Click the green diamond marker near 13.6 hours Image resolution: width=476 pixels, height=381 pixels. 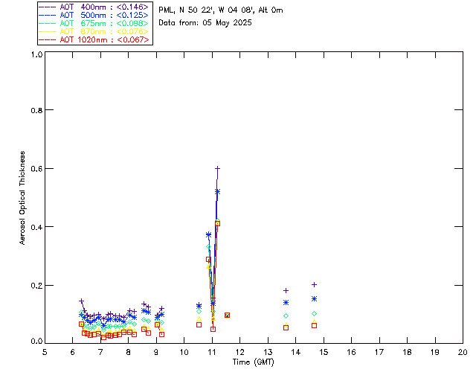point(286,316)
